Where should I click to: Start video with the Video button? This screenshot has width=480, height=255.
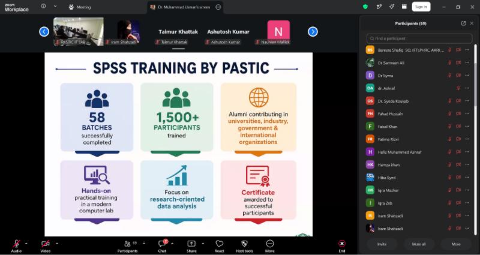46,246
